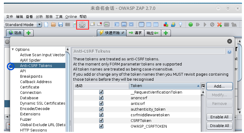Click the Show Tab Names toolbar icon
The width and height of the screenshot is (244, 133).
107,25
